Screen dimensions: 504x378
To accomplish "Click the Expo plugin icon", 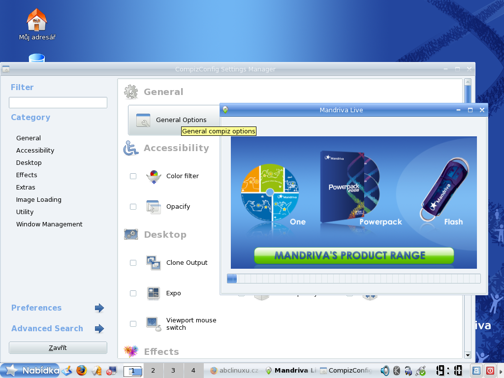I will (154, 293).
